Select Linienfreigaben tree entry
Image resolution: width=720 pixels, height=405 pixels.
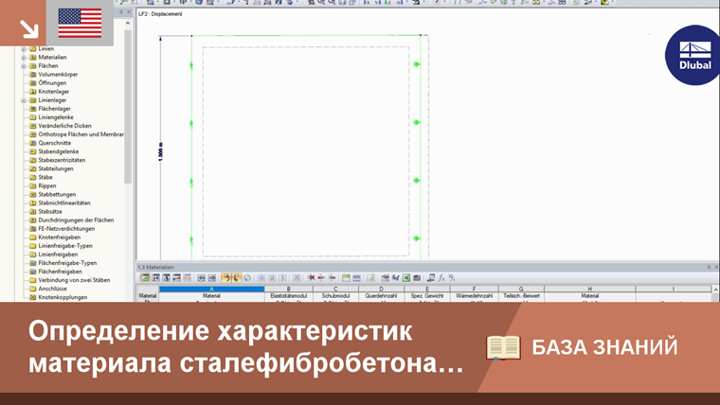[58, 255]
